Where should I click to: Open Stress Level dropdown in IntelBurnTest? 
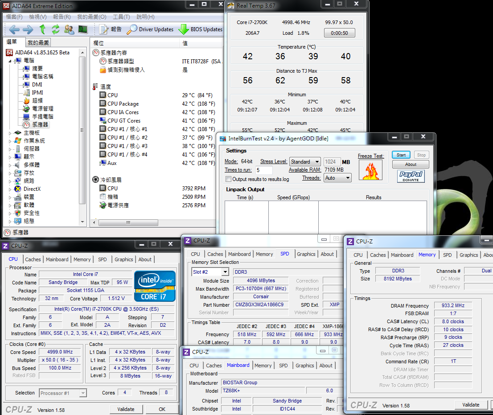(305, 162)
